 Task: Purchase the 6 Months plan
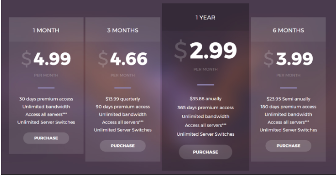(288, 146)
